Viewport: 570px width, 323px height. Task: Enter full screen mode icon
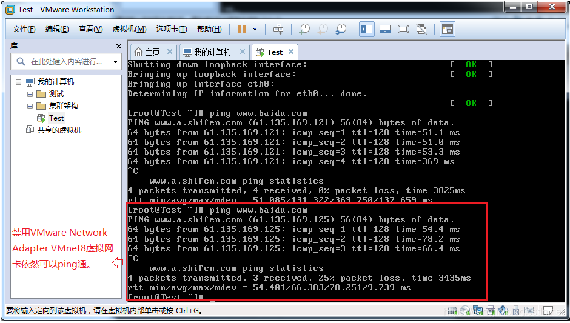click(x=403, y=29)
